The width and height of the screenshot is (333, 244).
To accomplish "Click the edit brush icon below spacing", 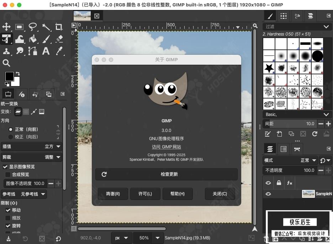I will pyautogui.click(x=268, y=134).
